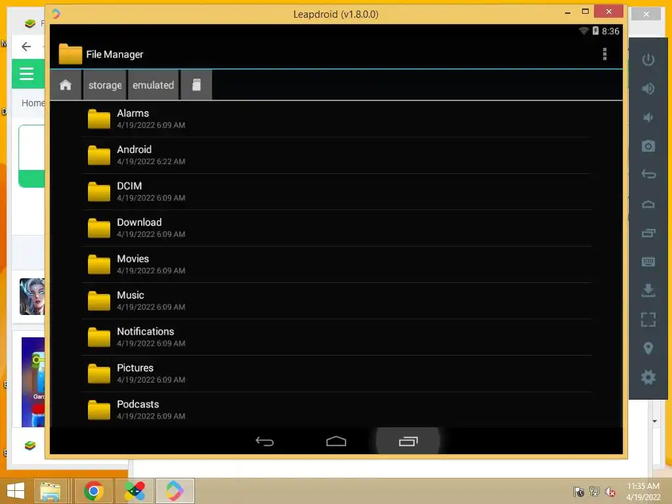Open the Movies folder

337,264
